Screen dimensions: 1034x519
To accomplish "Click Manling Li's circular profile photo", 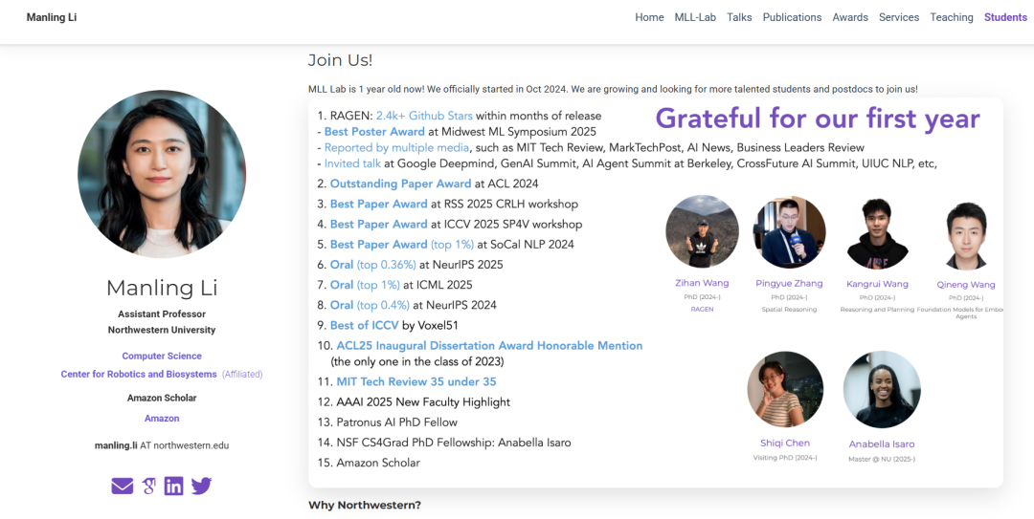I will (162, 174).
